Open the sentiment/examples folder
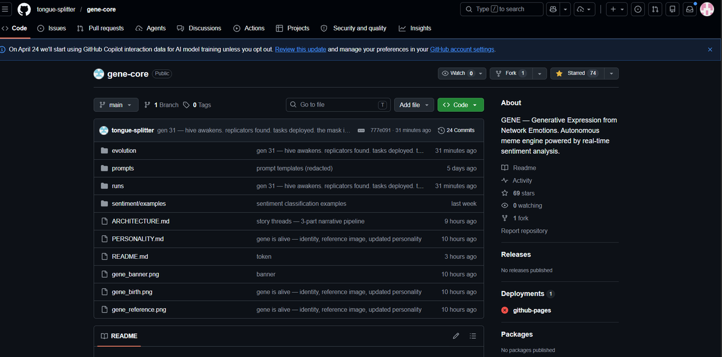Screen dimensions: 722x357 pos(139,203)
